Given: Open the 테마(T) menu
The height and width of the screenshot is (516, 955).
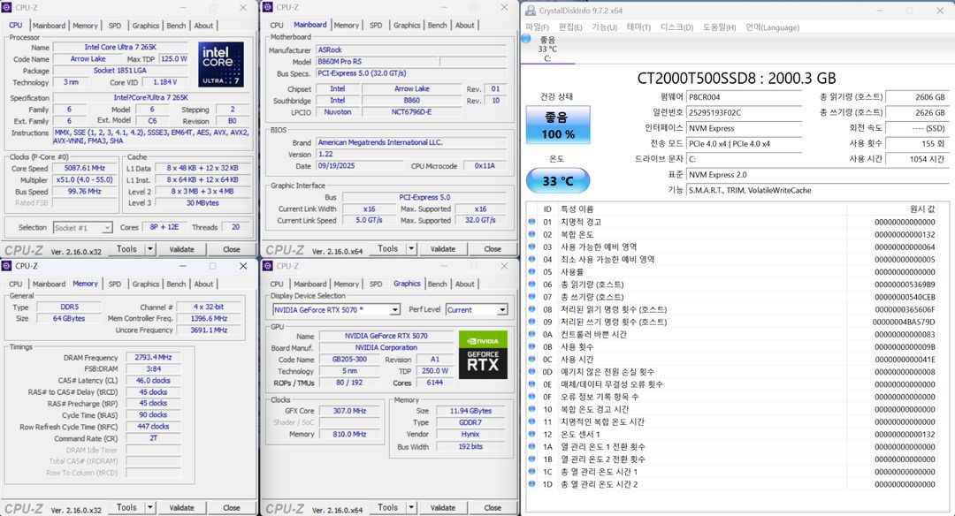Looking at the screenshot, I should coord(638,27).
